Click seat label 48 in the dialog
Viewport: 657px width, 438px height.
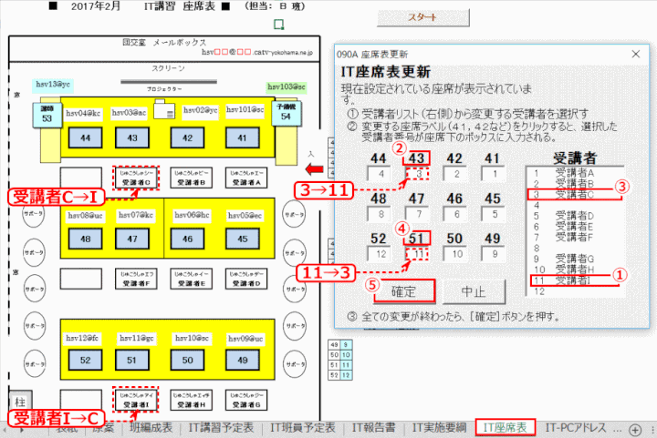[379, 199]
